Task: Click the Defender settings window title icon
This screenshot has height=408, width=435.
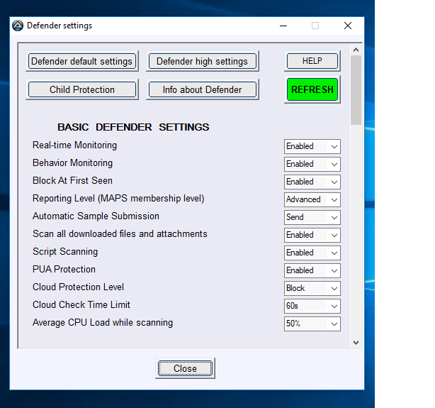Action: [x=18, y=26]
